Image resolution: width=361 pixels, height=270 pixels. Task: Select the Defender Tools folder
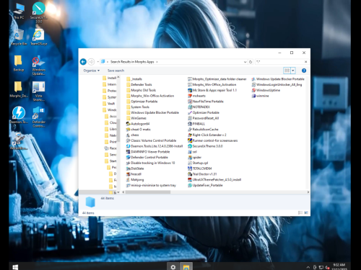point(139,84)
